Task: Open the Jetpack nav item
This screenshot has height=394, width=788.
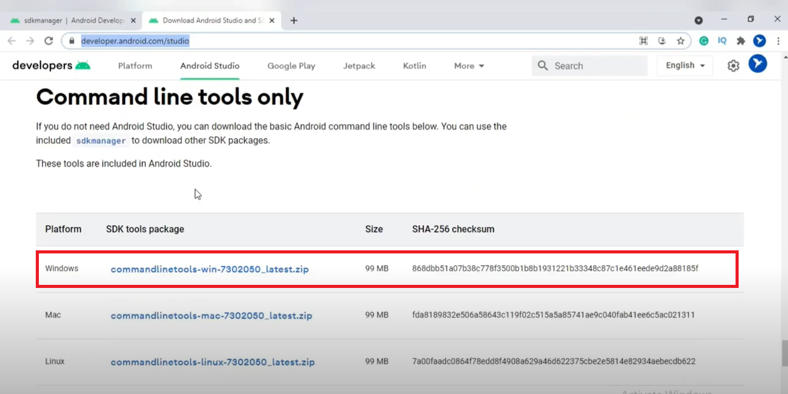Action: pyautogui.click(x=359, y=65)
